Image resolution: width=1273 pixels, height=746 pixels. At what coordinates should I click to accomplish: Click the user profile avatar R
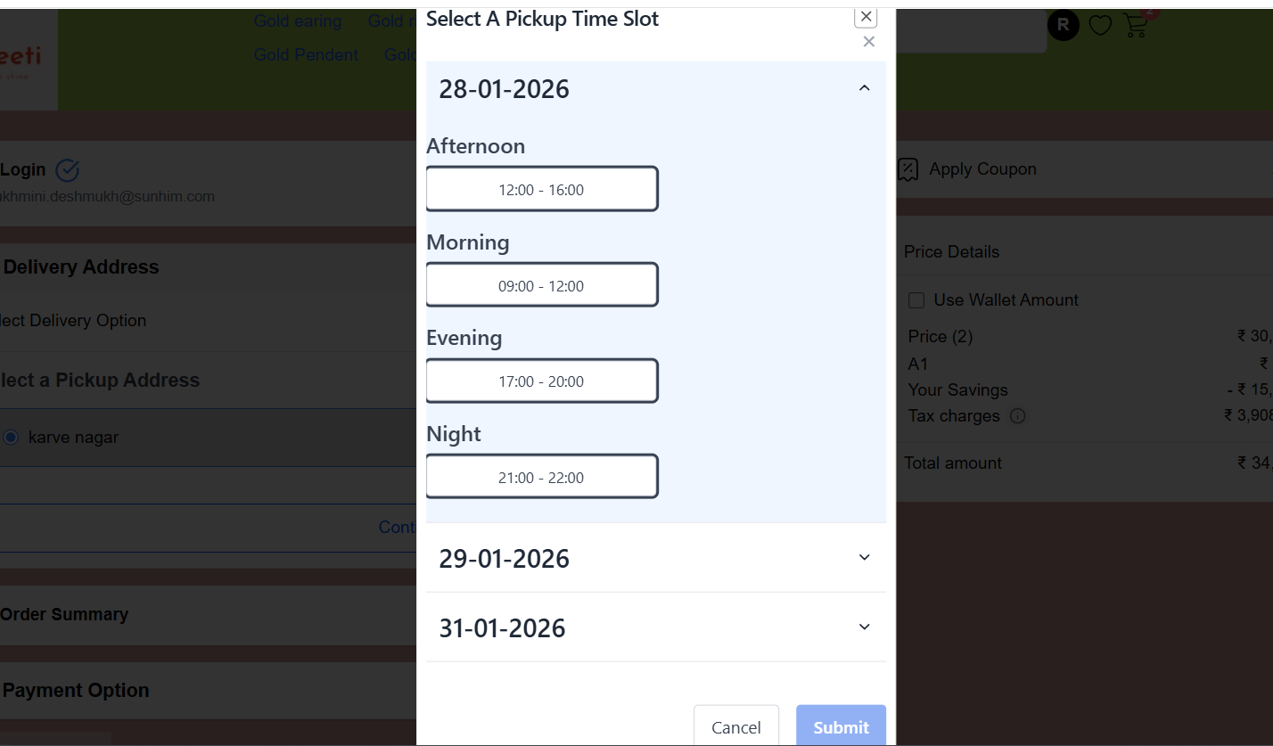point(1063,25)
